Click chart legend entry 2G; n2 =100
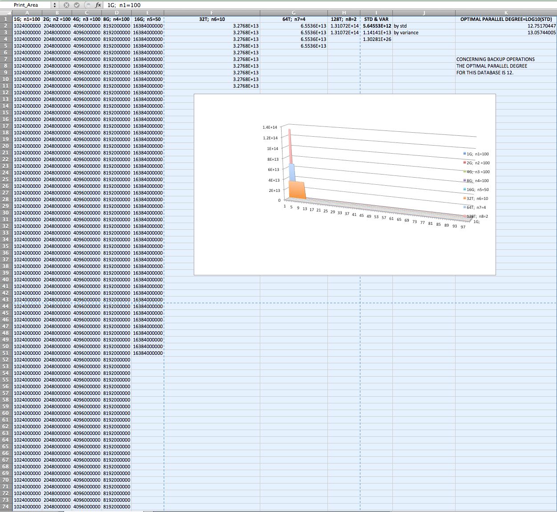The image size is (557, 512). (x=476, y=163)
